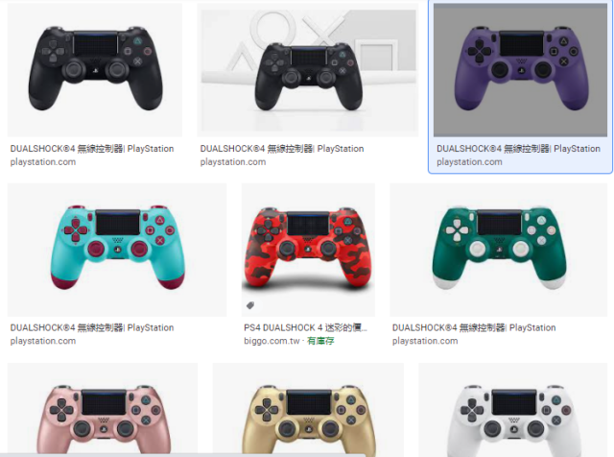Visit the biggo.com.tw source link

click(272, 341)
